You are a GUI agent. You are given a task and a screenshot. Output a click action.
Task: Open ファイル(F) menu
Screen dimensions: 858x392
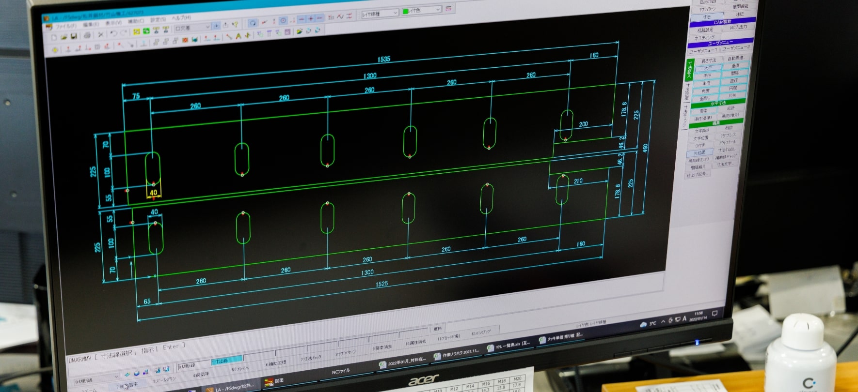pos(66,26)
